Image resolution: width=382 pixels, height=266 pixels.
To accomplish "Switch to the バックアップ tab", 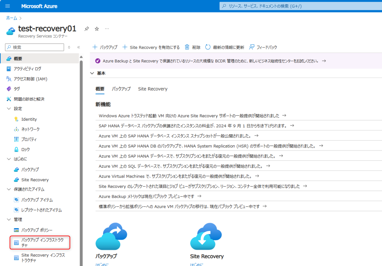I will (121, 89).
